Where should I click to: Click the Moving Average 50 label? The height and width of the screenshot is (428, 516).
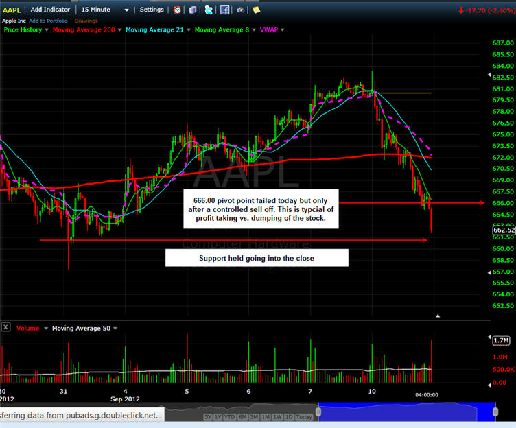click(81, 329)
